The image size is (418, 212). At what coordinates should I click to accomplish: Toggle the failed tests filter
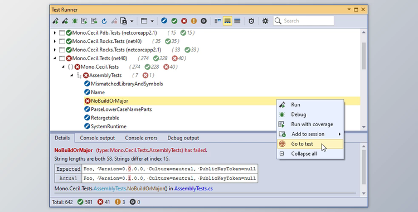(x=184, y=21)
